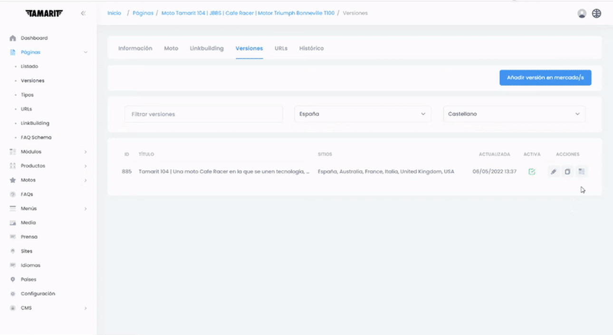Open Tipos in sidebar

coord(27,95)
